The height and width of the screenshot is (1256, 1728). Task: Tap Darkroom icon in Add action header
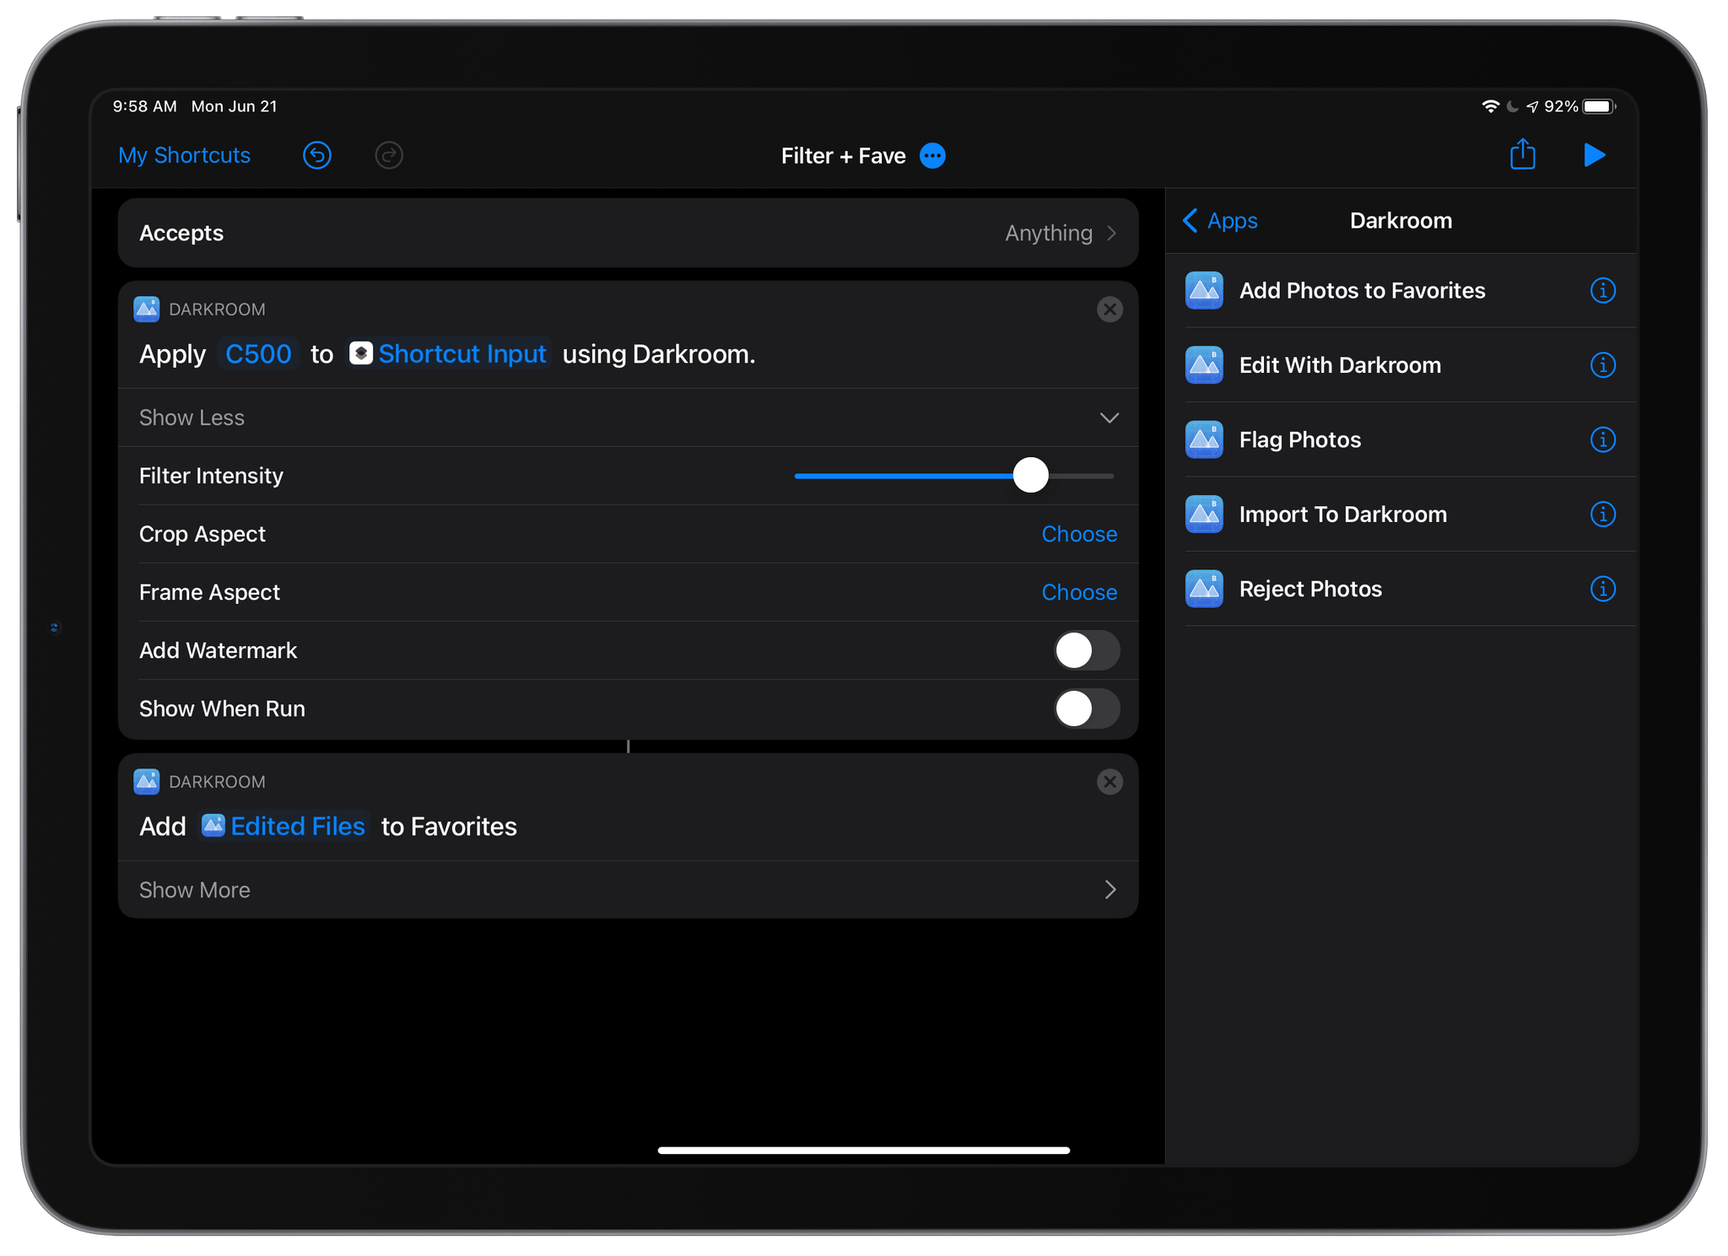147,782
